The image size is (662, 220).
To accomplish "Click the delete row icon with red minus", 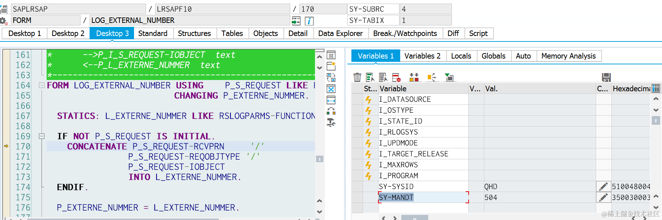I will (396, 77).
